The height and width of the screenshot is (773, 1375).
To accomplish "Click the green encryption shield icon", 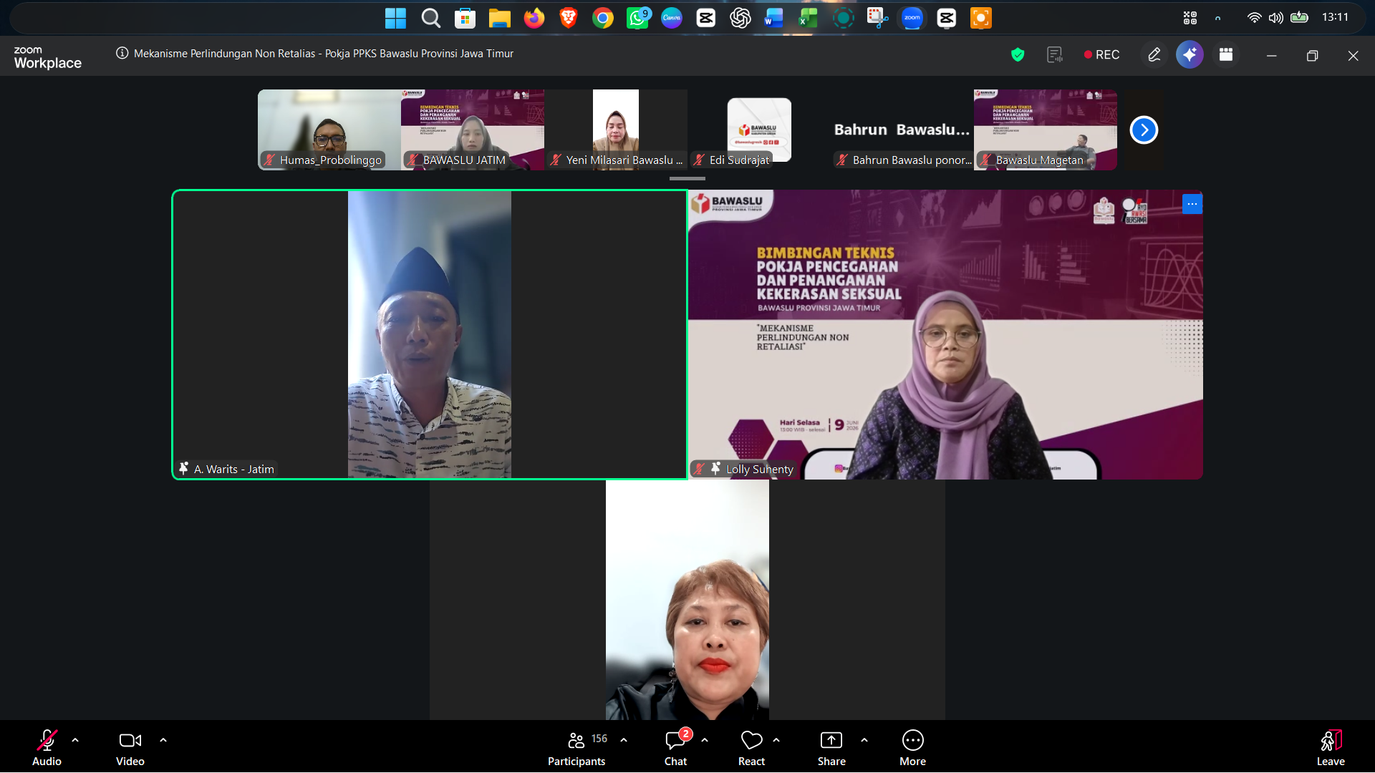I will click(x=1018, y=54).
